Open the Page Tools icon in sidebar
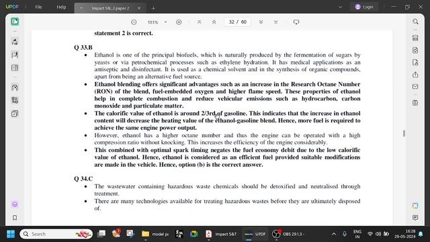The image size is (430, 242). pyautogui.click(x=15, y=87)
